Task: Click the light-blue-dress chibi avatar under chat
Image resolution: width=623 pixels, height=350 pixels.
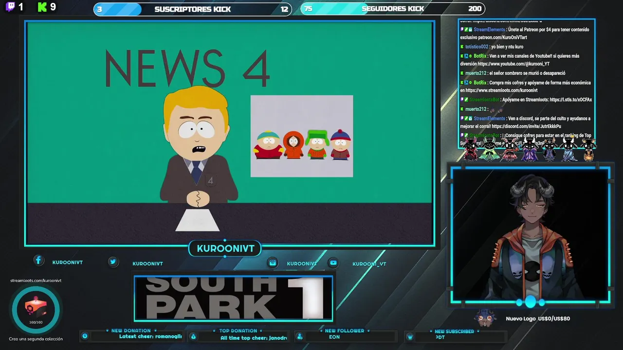Action: pyautogui.click(x=569, y=149)
